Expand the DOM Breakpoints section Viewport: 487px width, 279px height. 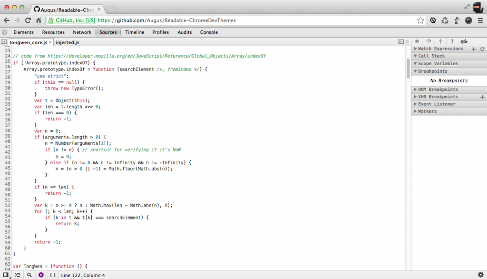[x=438, y=90]
